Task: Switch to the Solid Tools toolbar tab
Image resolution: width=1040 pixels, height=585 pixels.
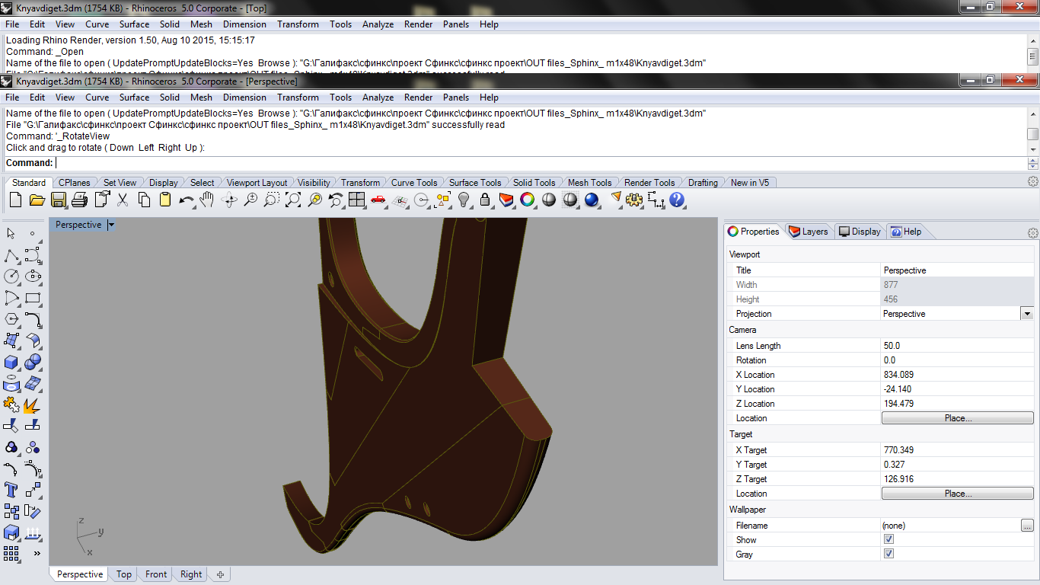Action: tap(534, 183)
